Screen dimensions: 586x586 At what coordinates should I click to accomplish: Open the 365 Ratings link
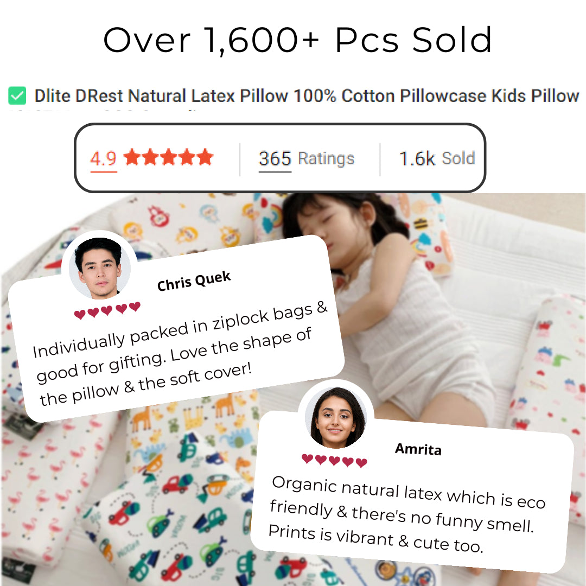(307, 159)
